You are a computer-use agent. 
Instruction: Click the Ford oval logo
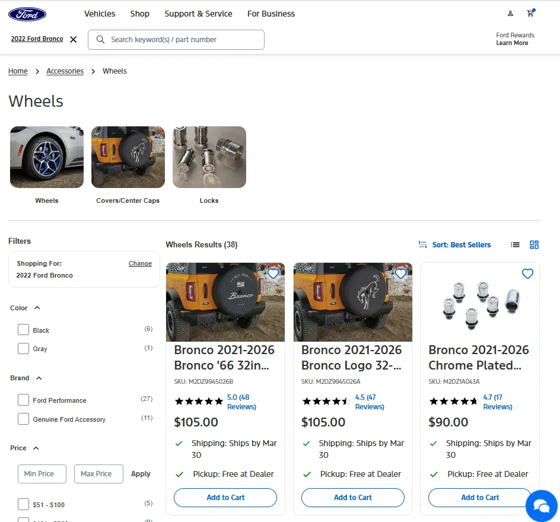27,14
